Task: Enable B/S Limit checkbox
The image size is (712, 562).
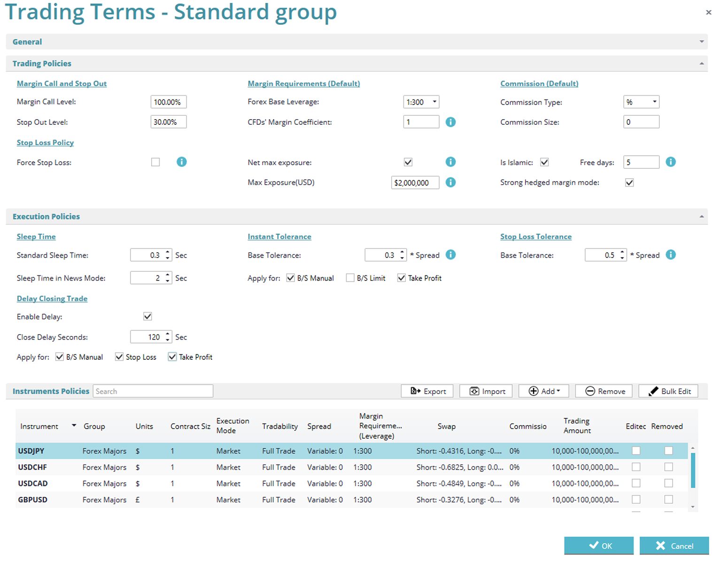Action: point(350,278)
